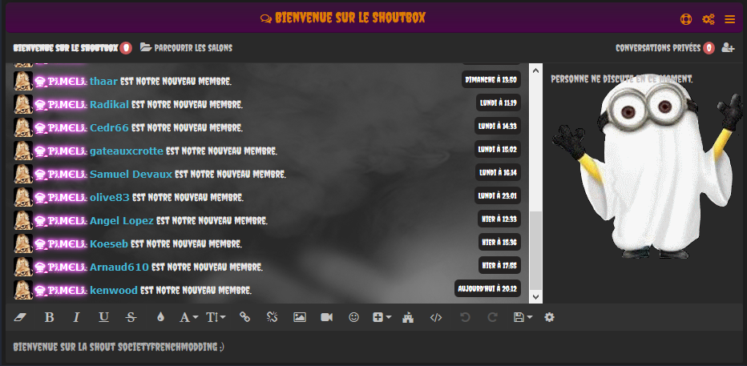The width and height of the screenshot is (747, 366).
Task: Toggle underline formatting
Action: 104,317
